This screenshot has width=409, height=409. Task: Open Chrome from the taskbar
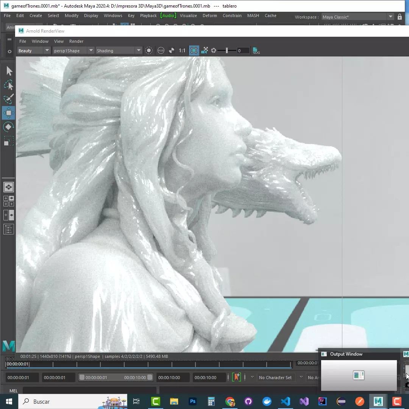pyautogui.click(x=230, y=401)
